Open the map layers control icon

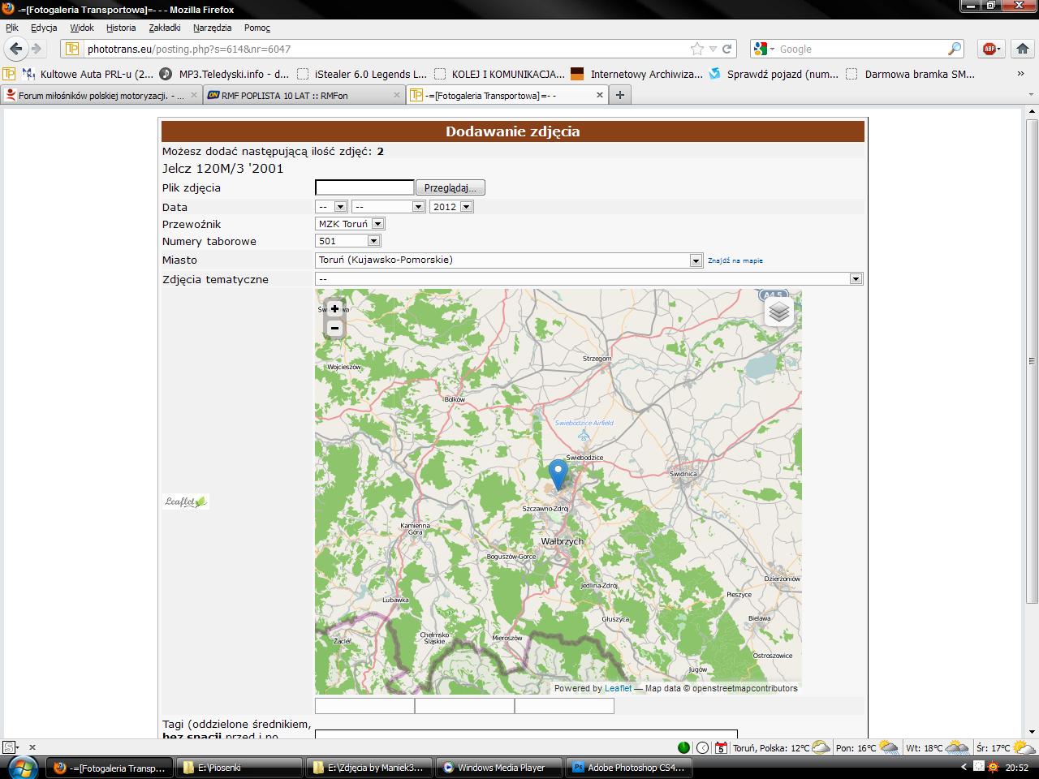pos(778,312)
